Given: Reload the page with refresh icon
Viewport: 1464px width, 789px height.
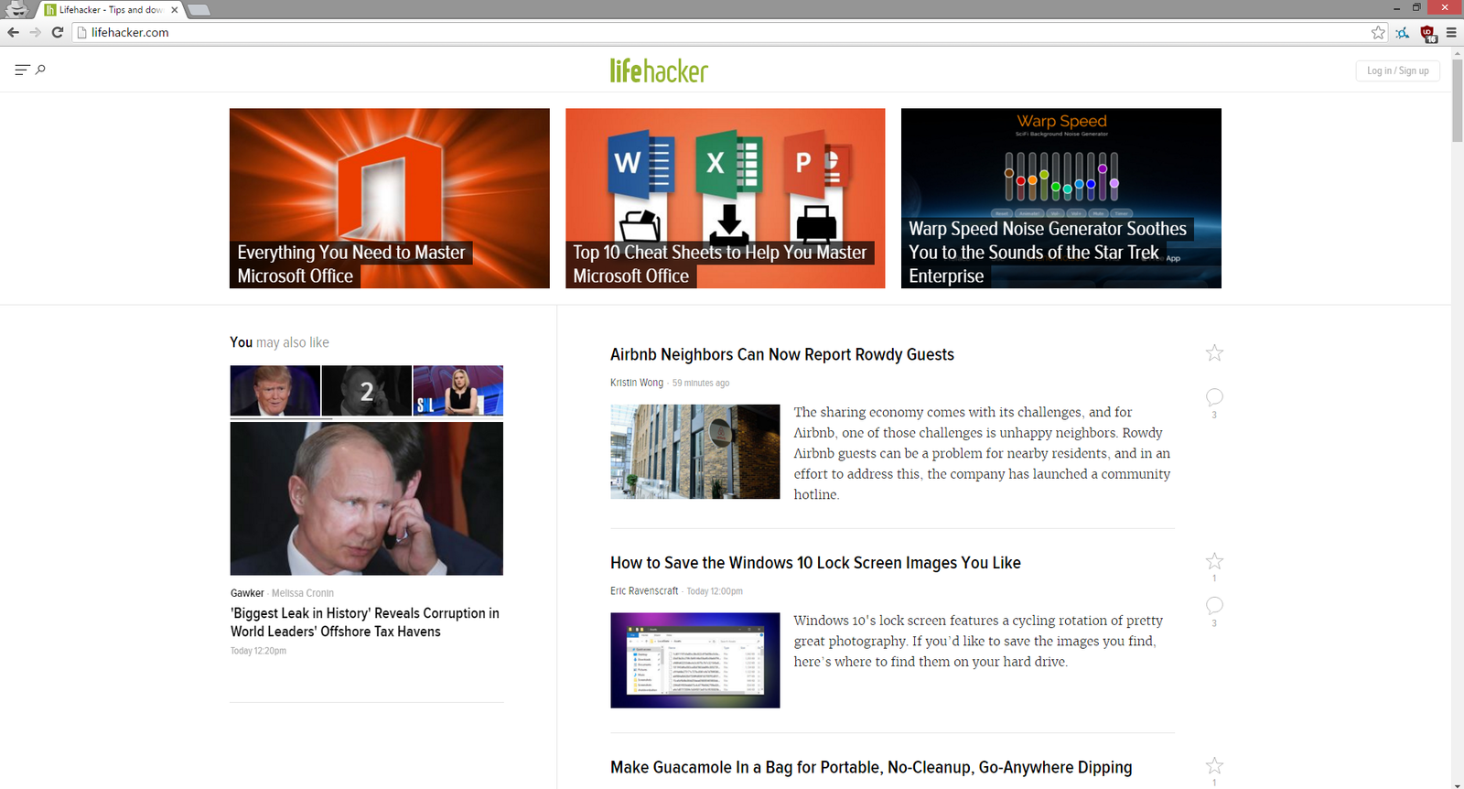Looking at the screenshot, I should (57, 32).
